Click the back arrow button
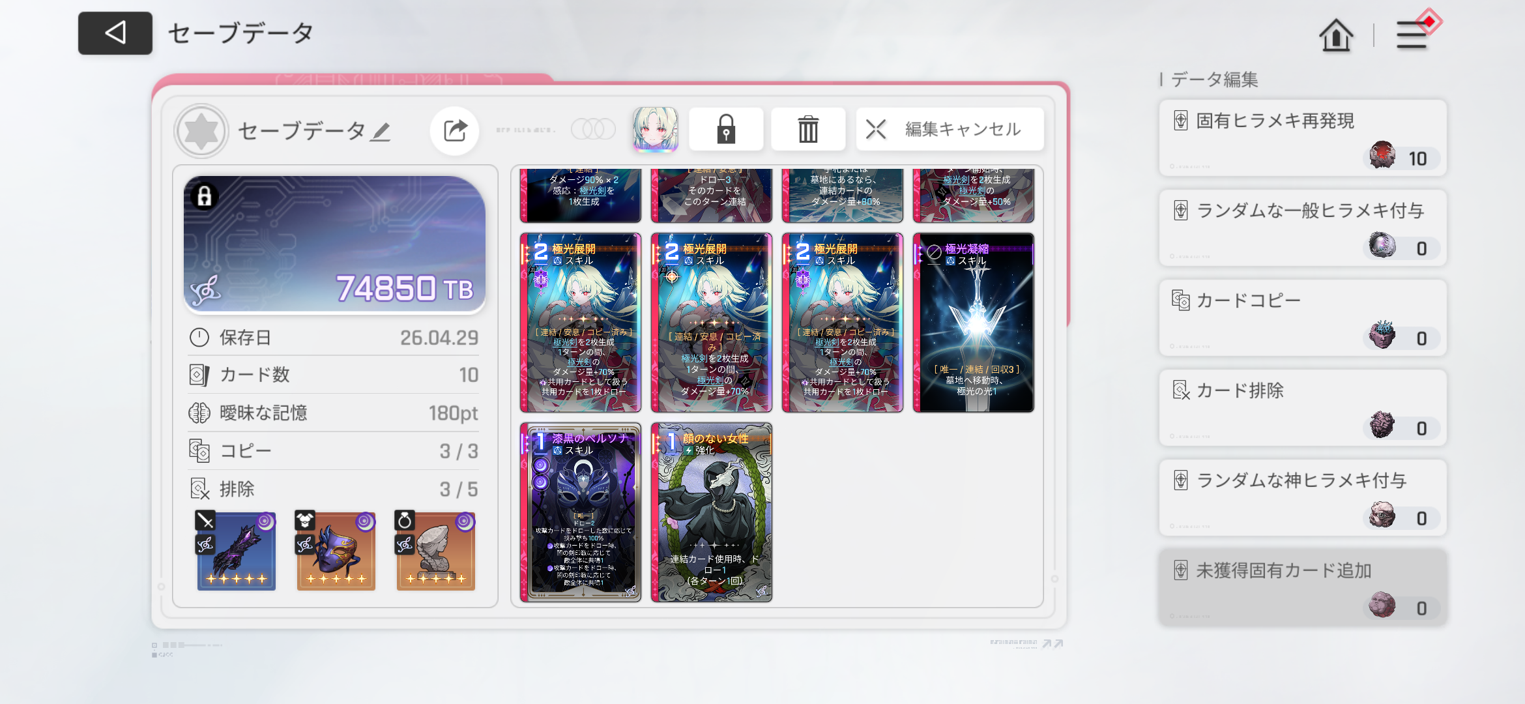 115,33
